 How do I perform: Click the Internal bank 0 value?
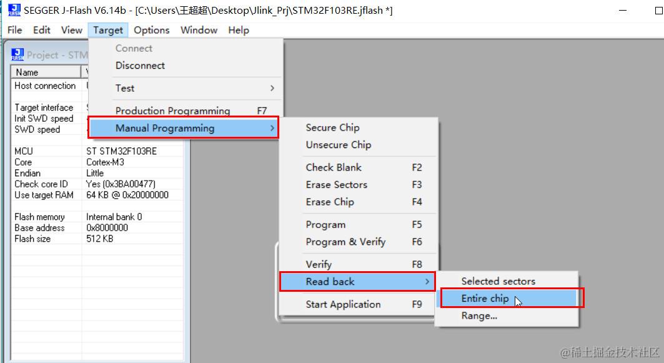click(x=114, y=217)
